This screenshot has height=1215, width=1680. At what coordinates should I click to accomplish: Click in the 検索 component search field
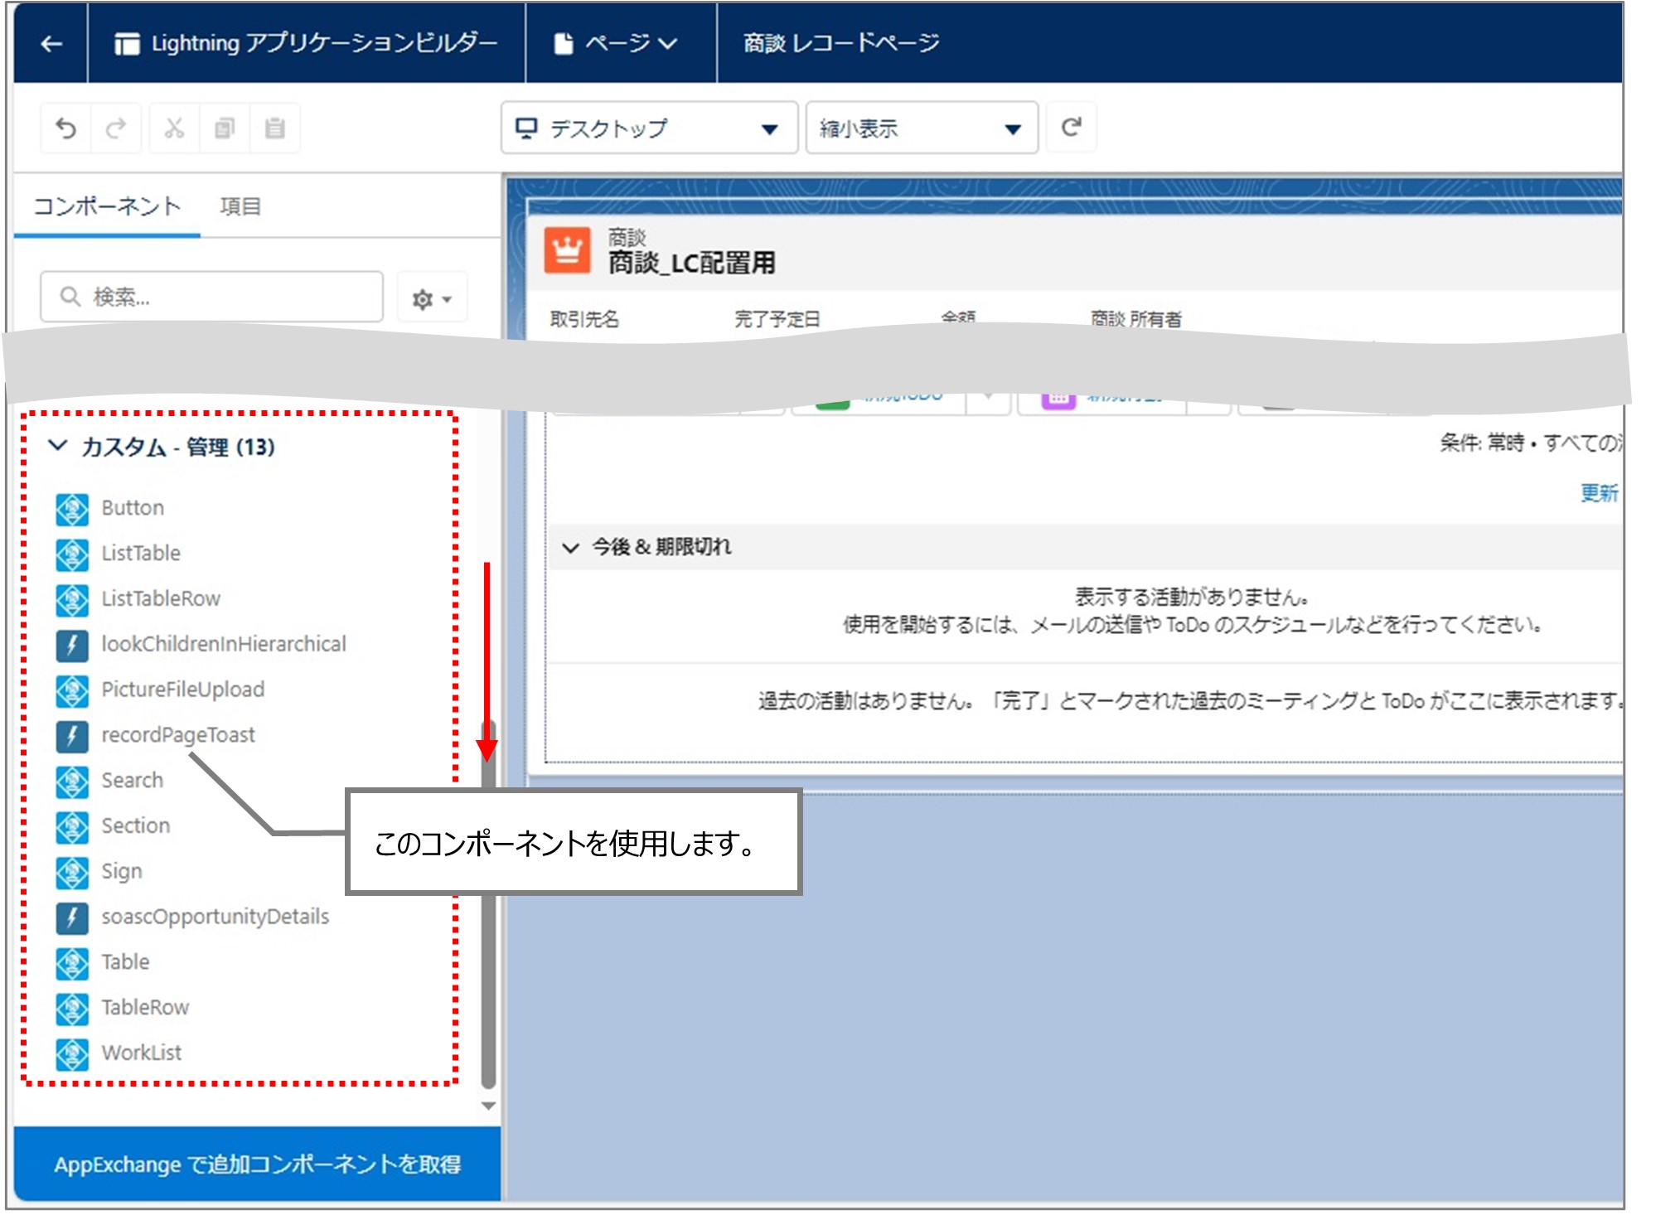point(212,297)
